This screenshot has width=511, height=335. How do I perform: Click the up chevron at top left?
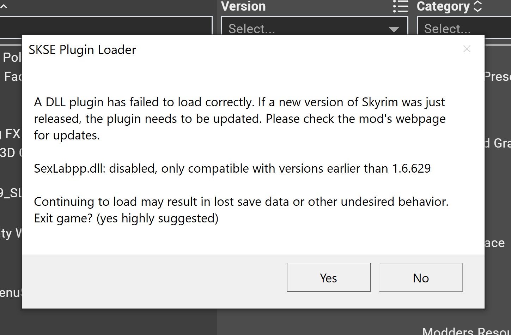click(4, 6)
